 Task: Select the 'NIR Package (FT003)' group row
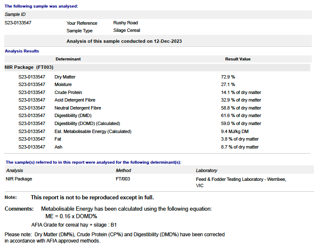[29, 67]
